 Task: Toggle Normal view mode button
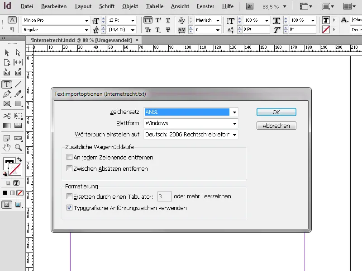pyautogui.click(x=7, y=205)
